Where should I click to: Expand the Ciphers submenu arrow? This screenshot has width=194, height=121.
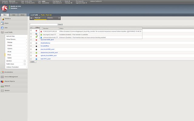click(x=26, y=49)
